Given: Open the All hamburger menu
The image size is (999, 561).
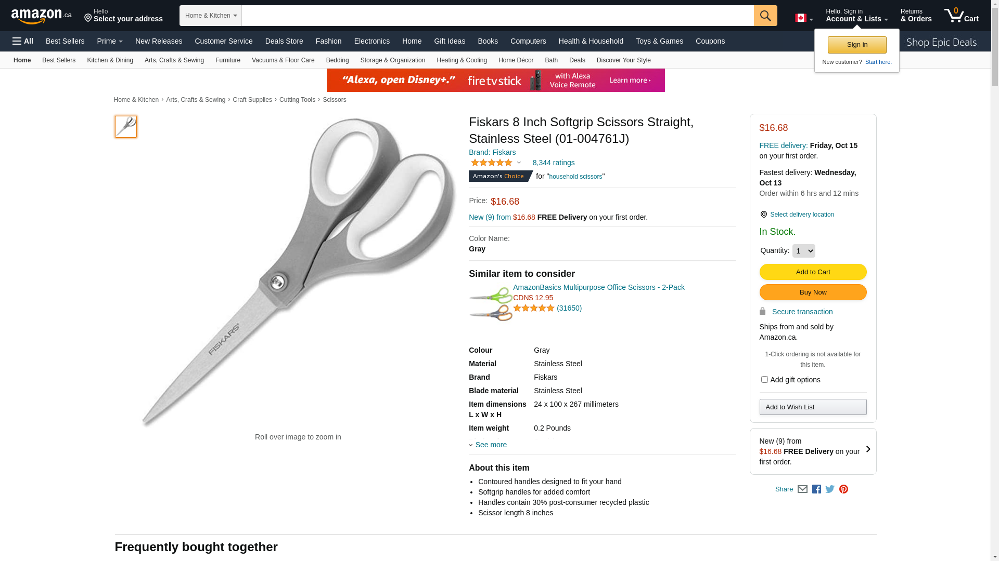Looking at the screenshot, I should [x=23, y=41].
